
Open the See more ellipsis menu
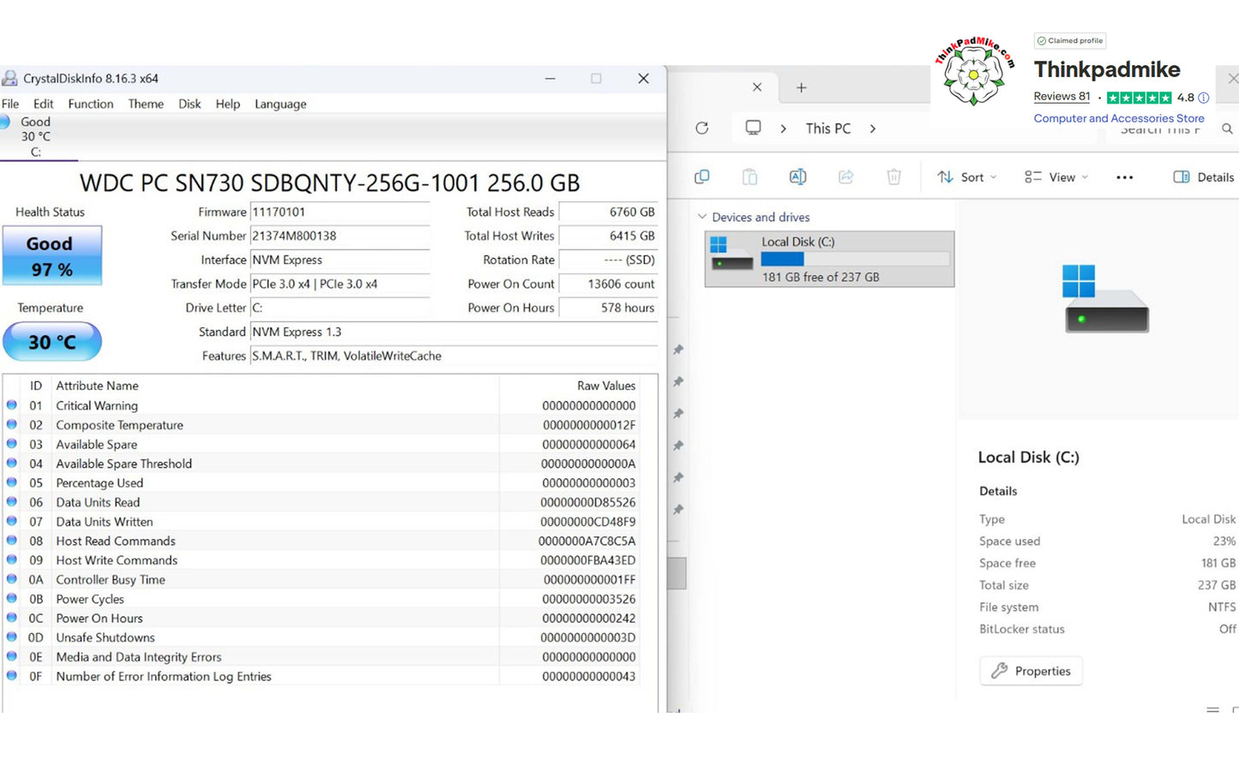tap(1124, 177)
